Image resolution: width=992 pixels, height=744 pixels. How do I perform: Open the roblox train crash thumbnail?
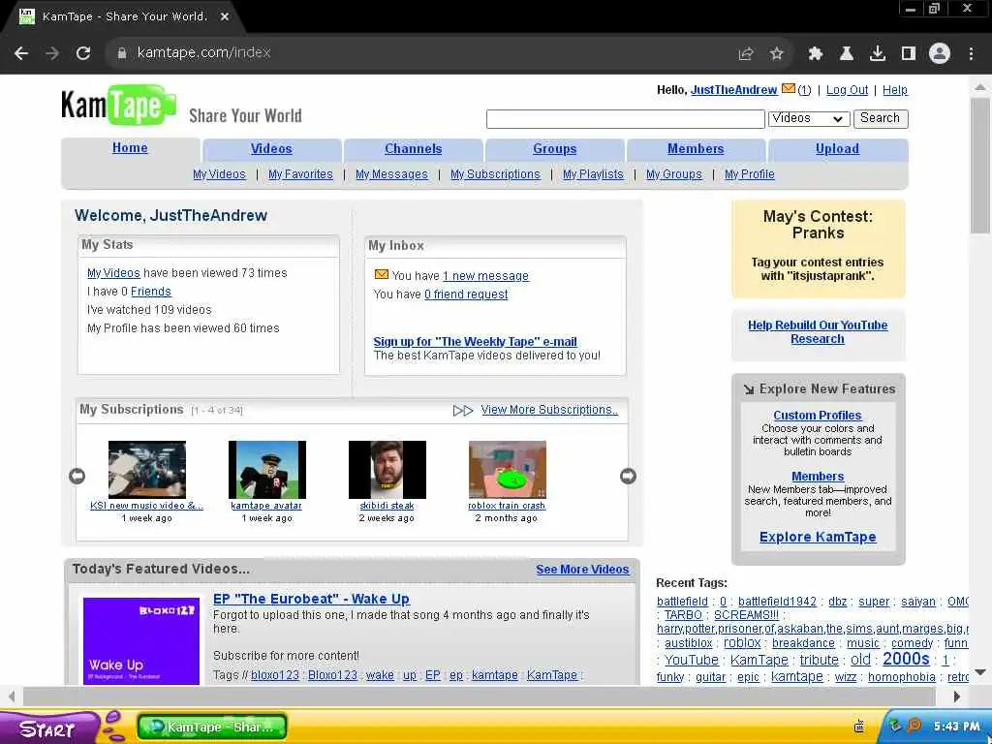coord(508,470)
